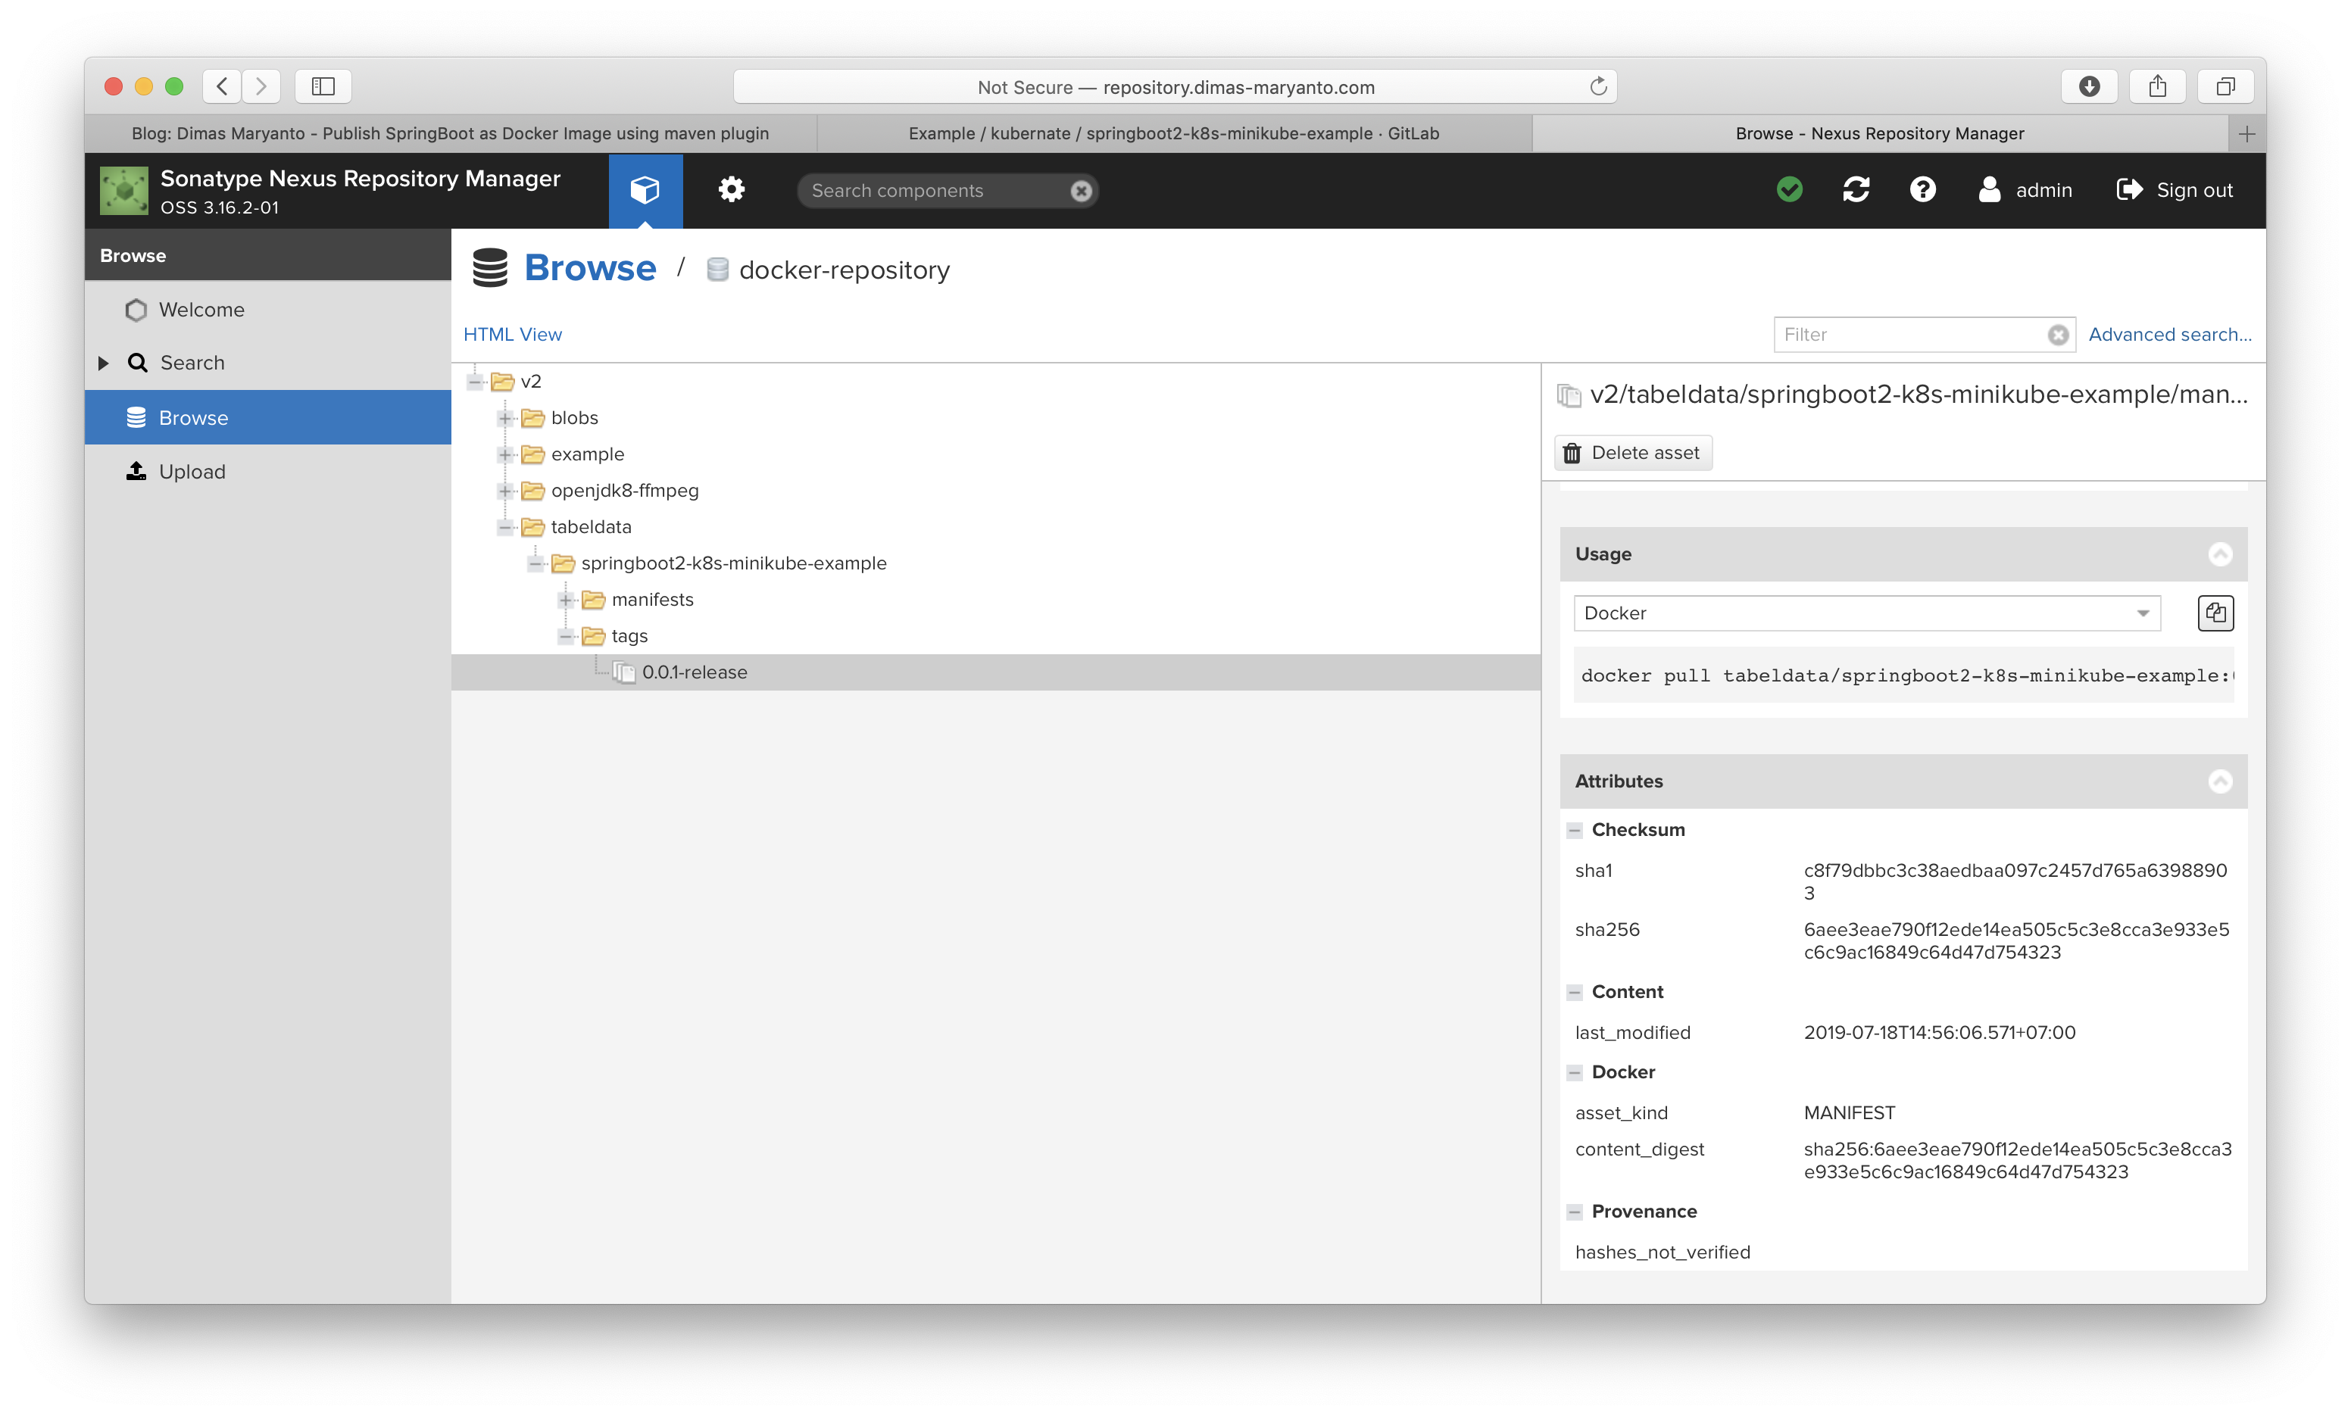The image size is (2351, 1416).
Task: Select the 0.0.1-release asset
Action: [694, 672]
